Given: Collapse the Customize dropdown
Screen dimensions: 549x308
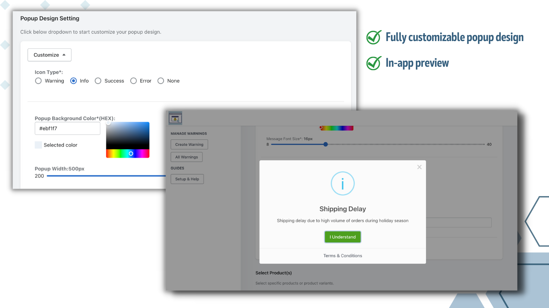Looking at the screenshot, I should point(49,55).
